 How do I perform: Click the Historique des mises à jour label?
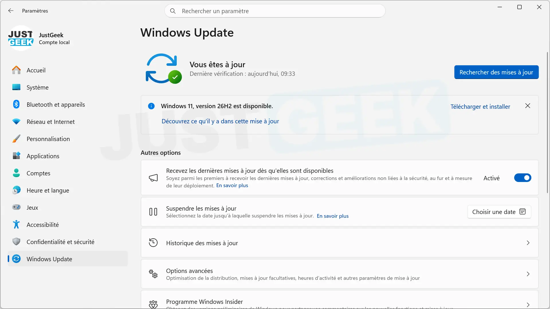pyautogui.click(x=202, y=243)
